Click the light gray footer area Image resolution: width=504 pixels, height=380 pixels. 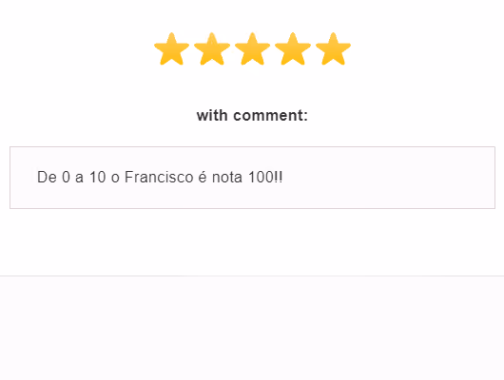[x=252, y=328]
